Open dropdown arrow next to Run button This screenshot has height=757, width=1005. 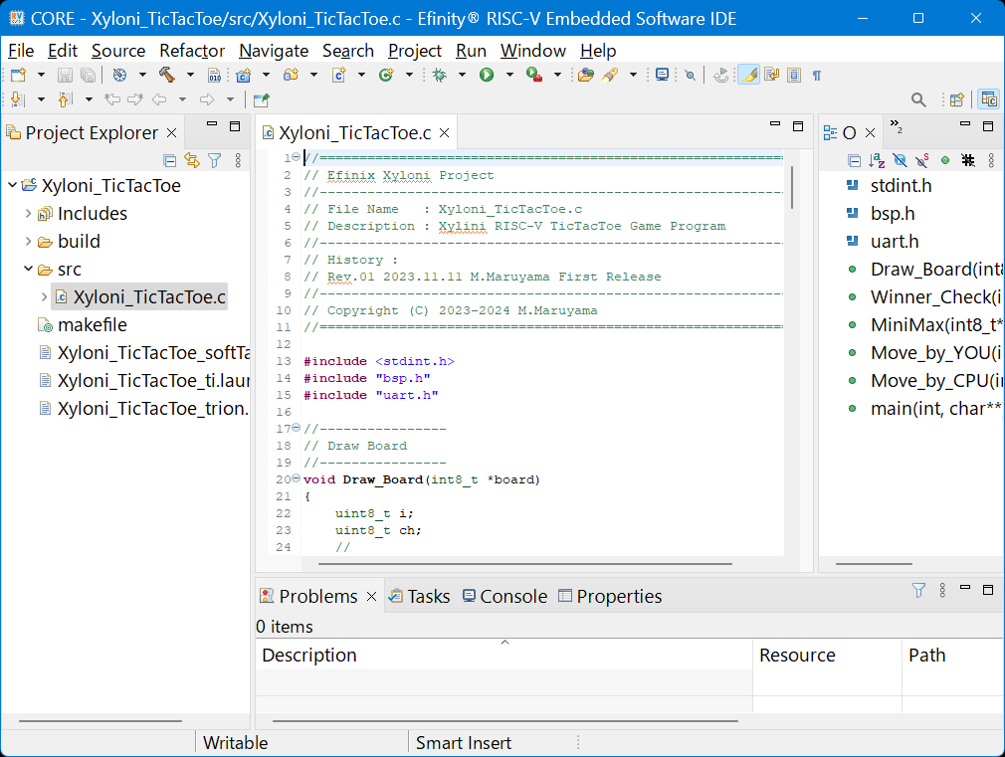click(x=508, y=75)
